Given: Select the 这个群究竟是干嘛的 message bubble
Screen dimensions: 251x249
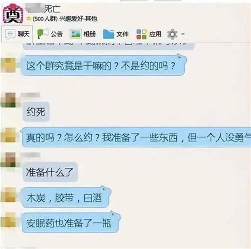Looking at the screenshot, I should (103, 65).
